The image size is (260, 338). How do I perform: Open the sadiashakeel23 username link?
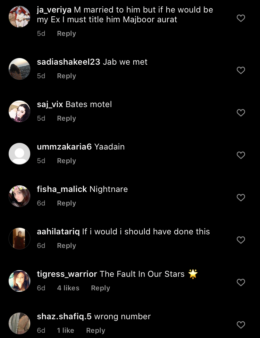coord(68,62)
